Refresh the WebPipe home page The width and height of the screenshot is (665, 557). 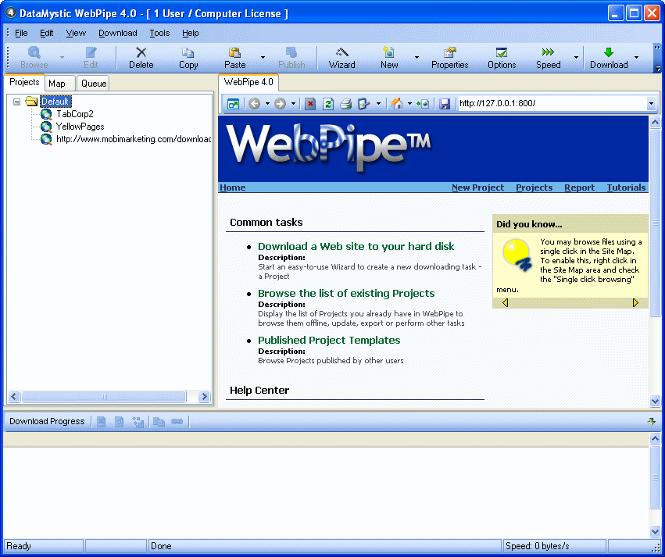click(x=328, y=103)
